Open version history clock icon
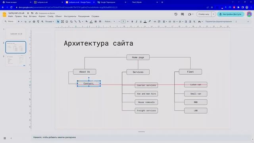Viewport: 254px width, 143px height. (176, 14)
